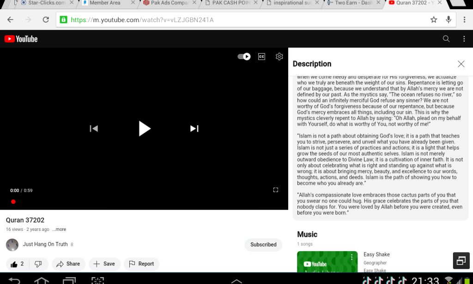
Task: Share this video
Action: coord(68,264)
